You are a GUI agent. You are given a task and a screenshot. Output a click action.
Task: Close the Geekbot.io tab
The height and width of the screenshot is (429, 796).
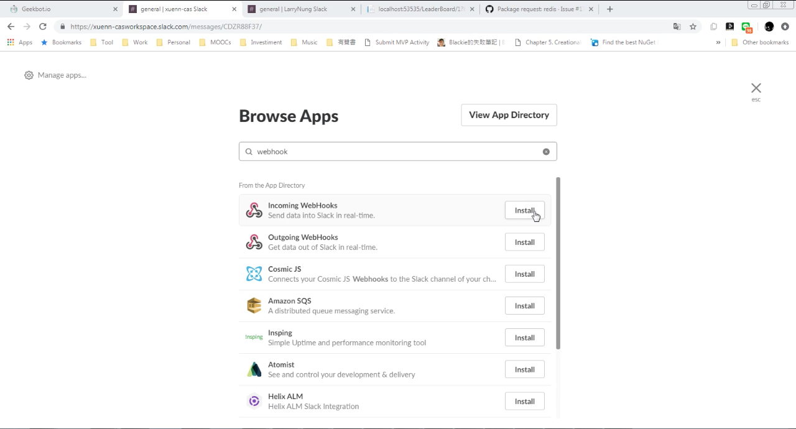coord(115,9)
